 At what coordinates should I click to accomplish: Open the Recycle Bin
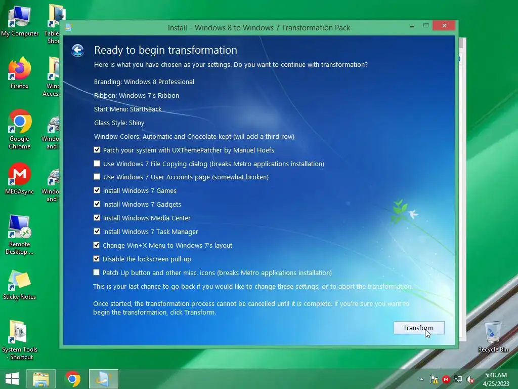click(x=493, y=336)
